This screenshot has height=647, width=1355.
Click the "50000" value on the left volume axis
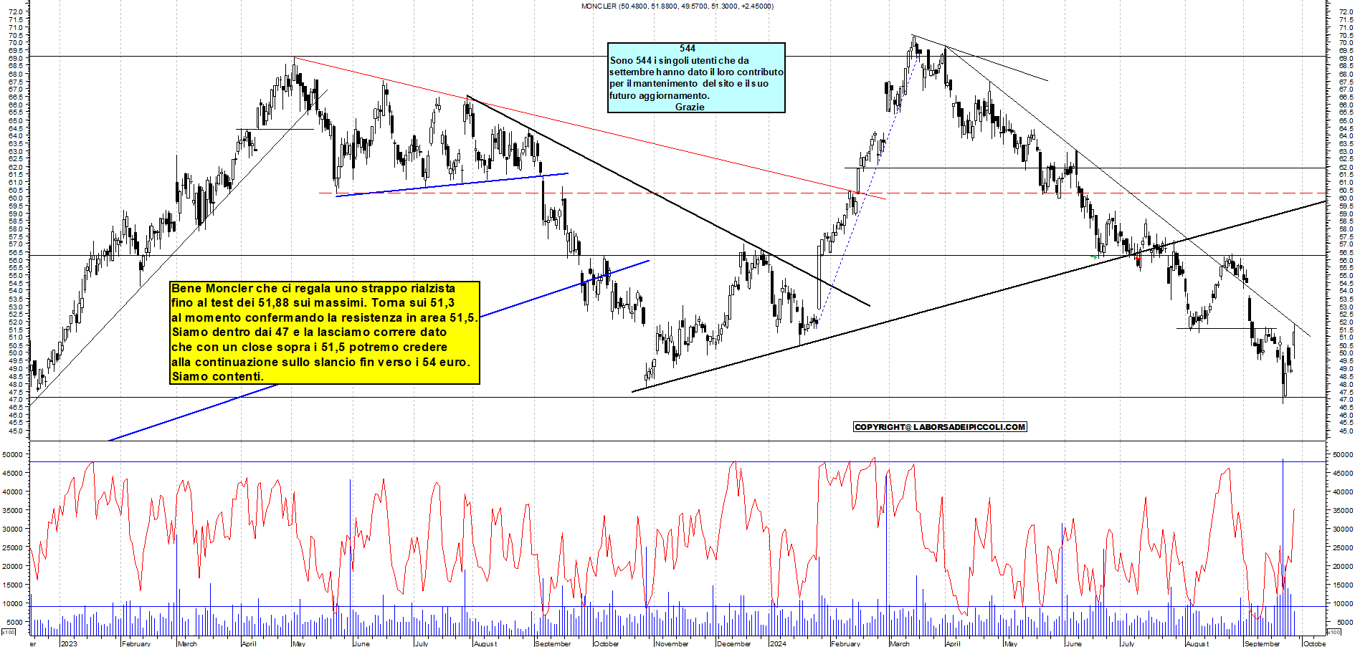(12, 454)
